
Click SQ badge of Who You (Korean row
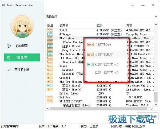click(x=50, y=82)
